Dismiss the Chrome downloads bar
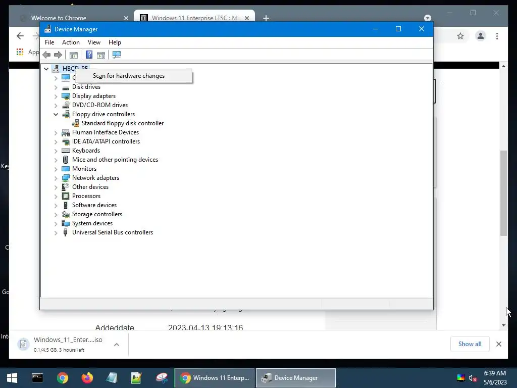 [498, 344]
